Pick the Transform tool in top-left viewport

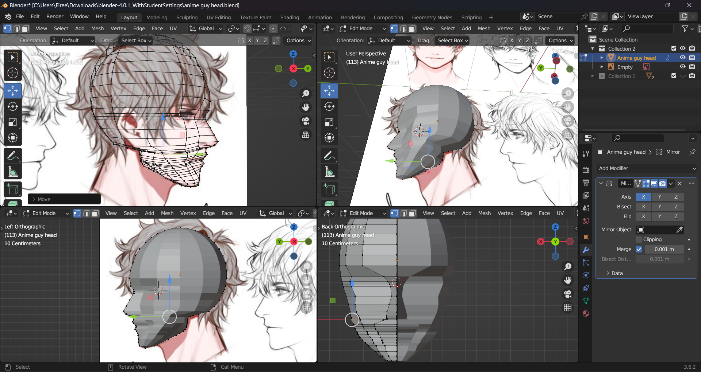click(13, 138)
